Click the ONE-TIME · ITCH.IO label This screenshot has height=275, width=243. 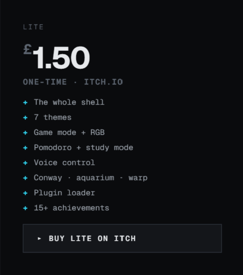click(x=73, y=82)
